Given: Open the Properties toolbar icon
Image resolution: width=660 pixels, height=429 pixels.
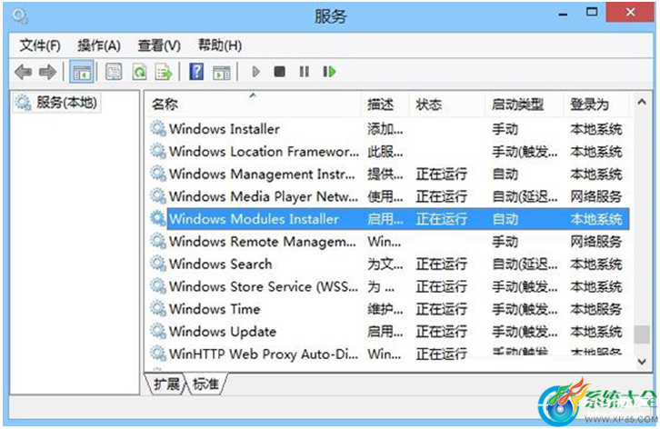Looking at the screenshot, I should coord(114,72).
